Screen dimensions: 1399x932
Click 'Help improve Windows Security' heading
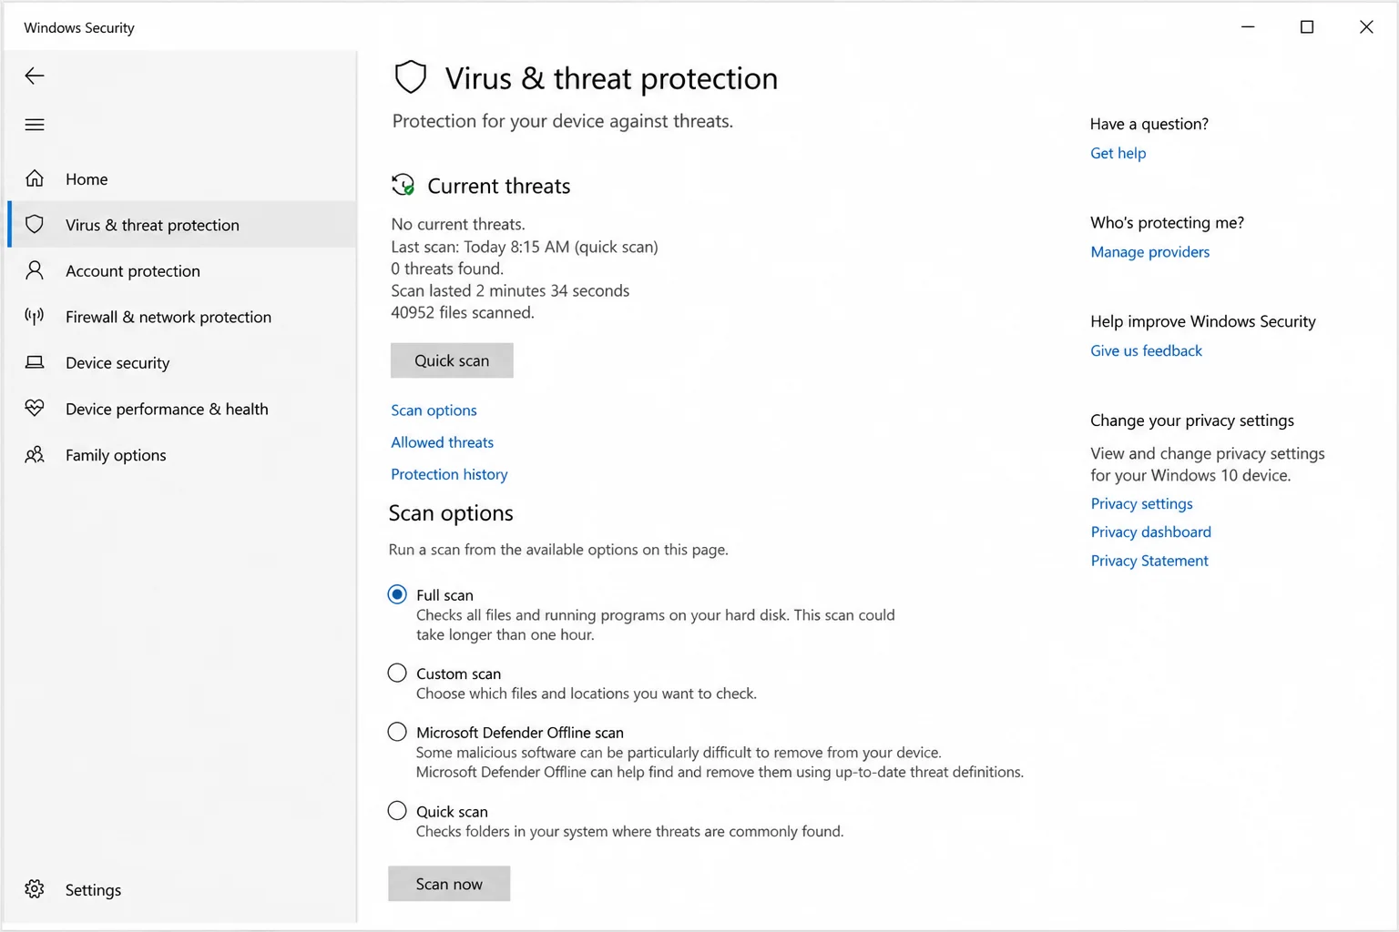pos(1202,321)
